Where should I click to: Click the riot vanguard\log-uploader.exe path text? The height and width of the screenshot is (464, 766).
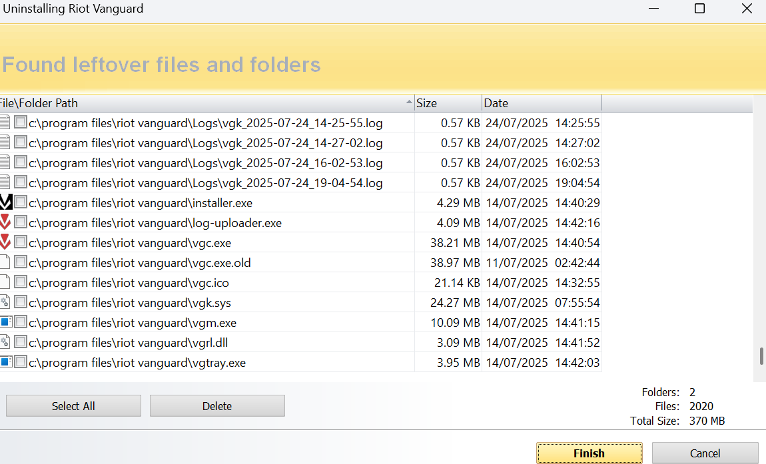[x=155, y=223]
